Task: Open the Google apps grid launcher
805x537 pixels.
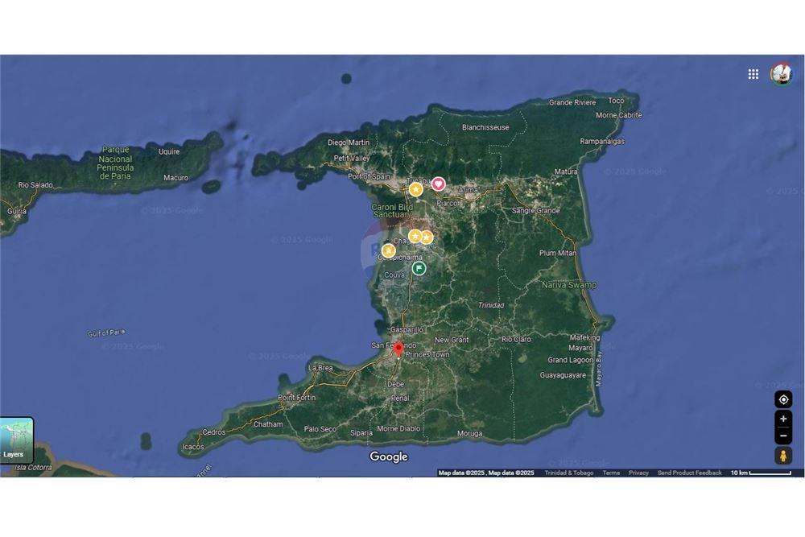Action: pos(753,74)
